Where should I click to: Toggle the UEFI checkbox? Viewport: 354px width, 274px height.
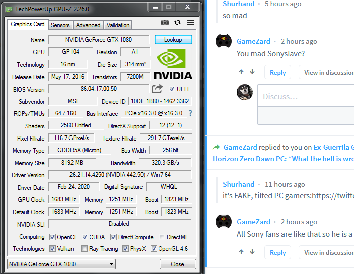click(172, 89)
